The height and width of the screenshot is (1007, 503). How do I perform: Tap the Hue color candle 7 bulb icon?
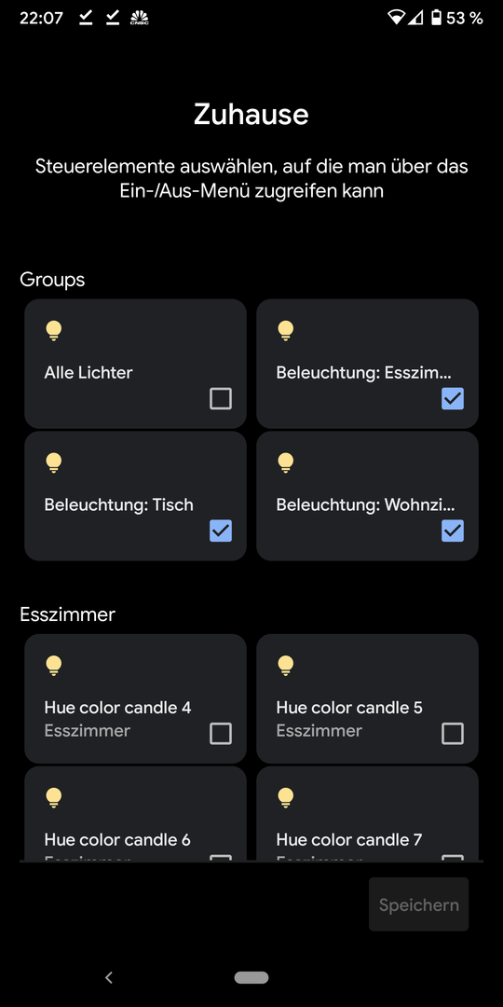pyautogui.click(x=286, y=798)
